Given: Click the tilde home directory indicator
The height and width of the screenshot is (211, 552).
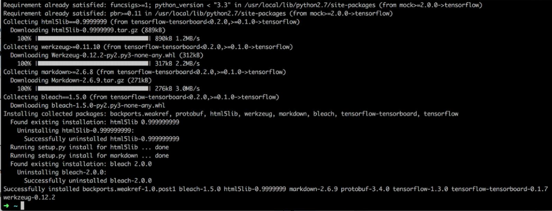Looking at the screenshot, I should coord(16,206).
